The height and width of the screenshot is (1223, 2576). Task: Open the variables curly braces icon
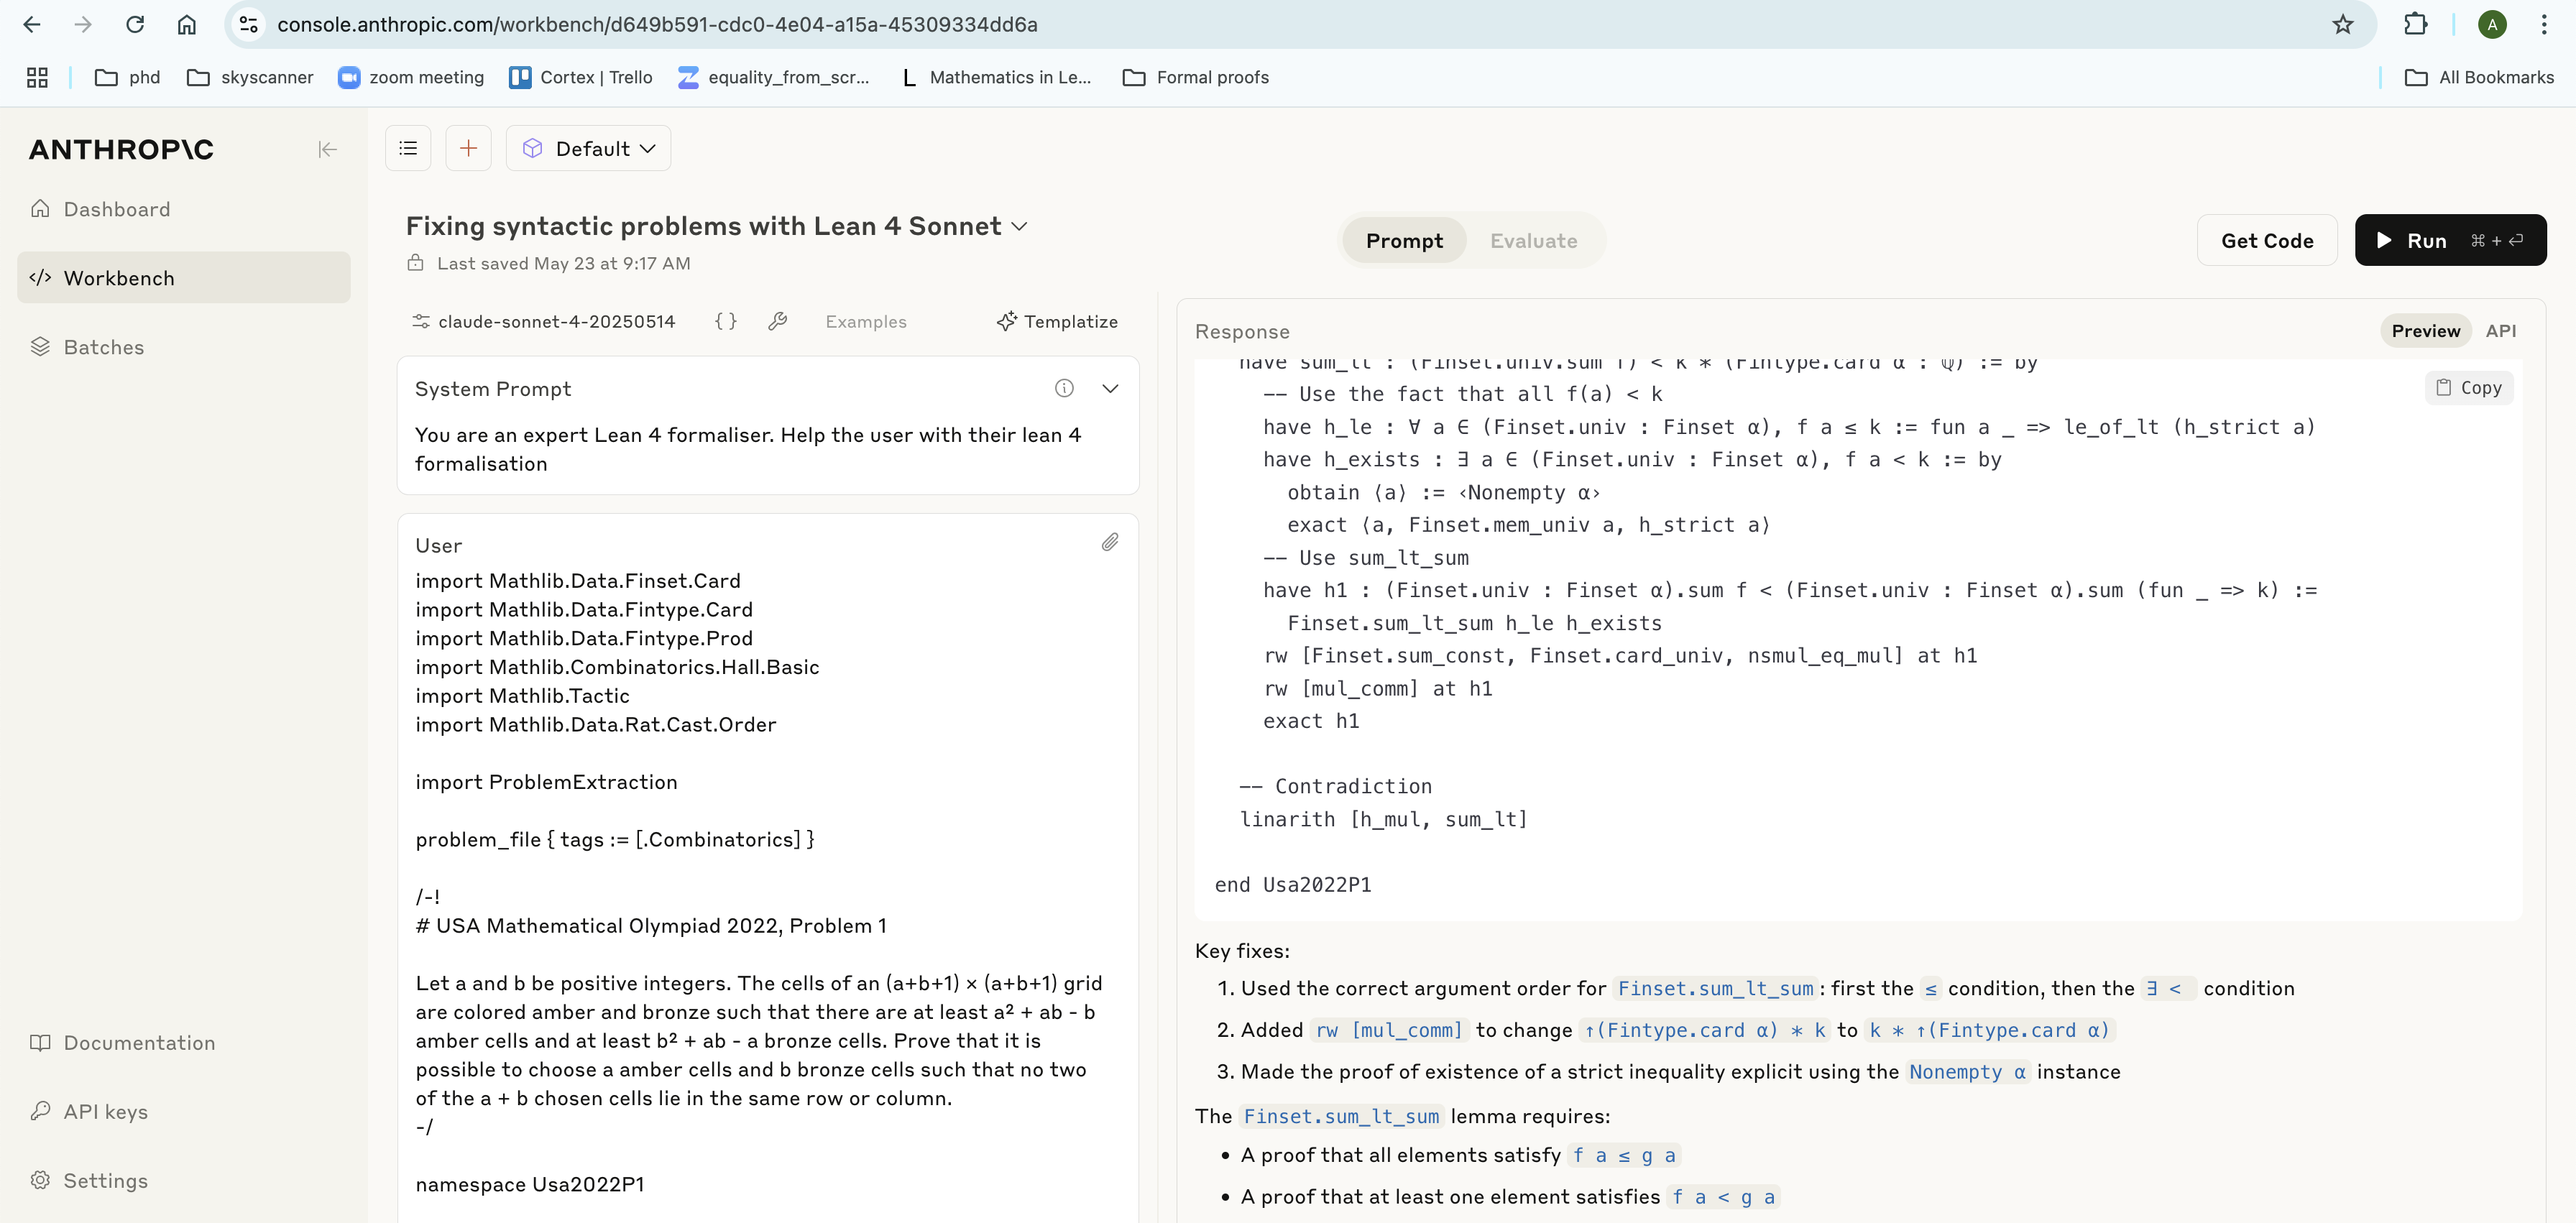click(725, 321)
